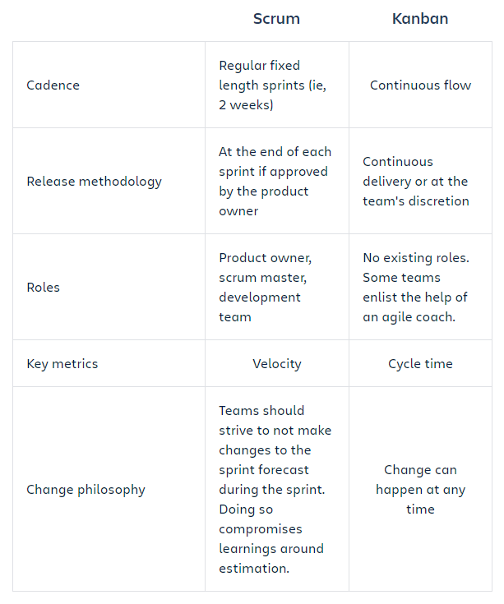
Task: Click the Velocity cell
Action: click(x=276, y=363)
